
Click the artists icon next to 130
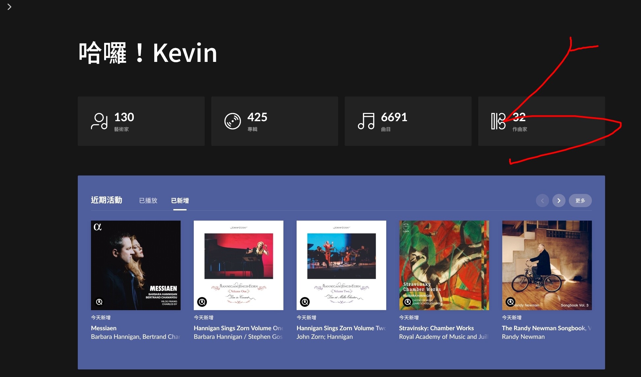pyautogui.click(x=99, y=121)
